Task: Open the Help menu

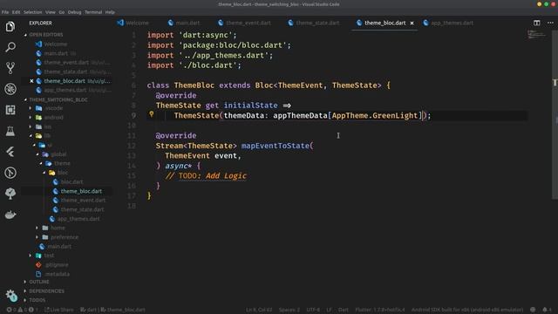Action: click(110, 12)
